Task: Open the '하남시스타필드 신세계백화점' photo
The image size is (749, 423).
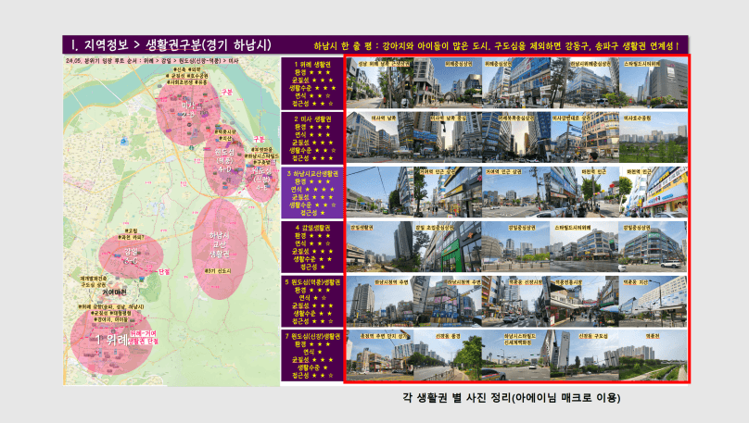Action: (x=516, y=355)
